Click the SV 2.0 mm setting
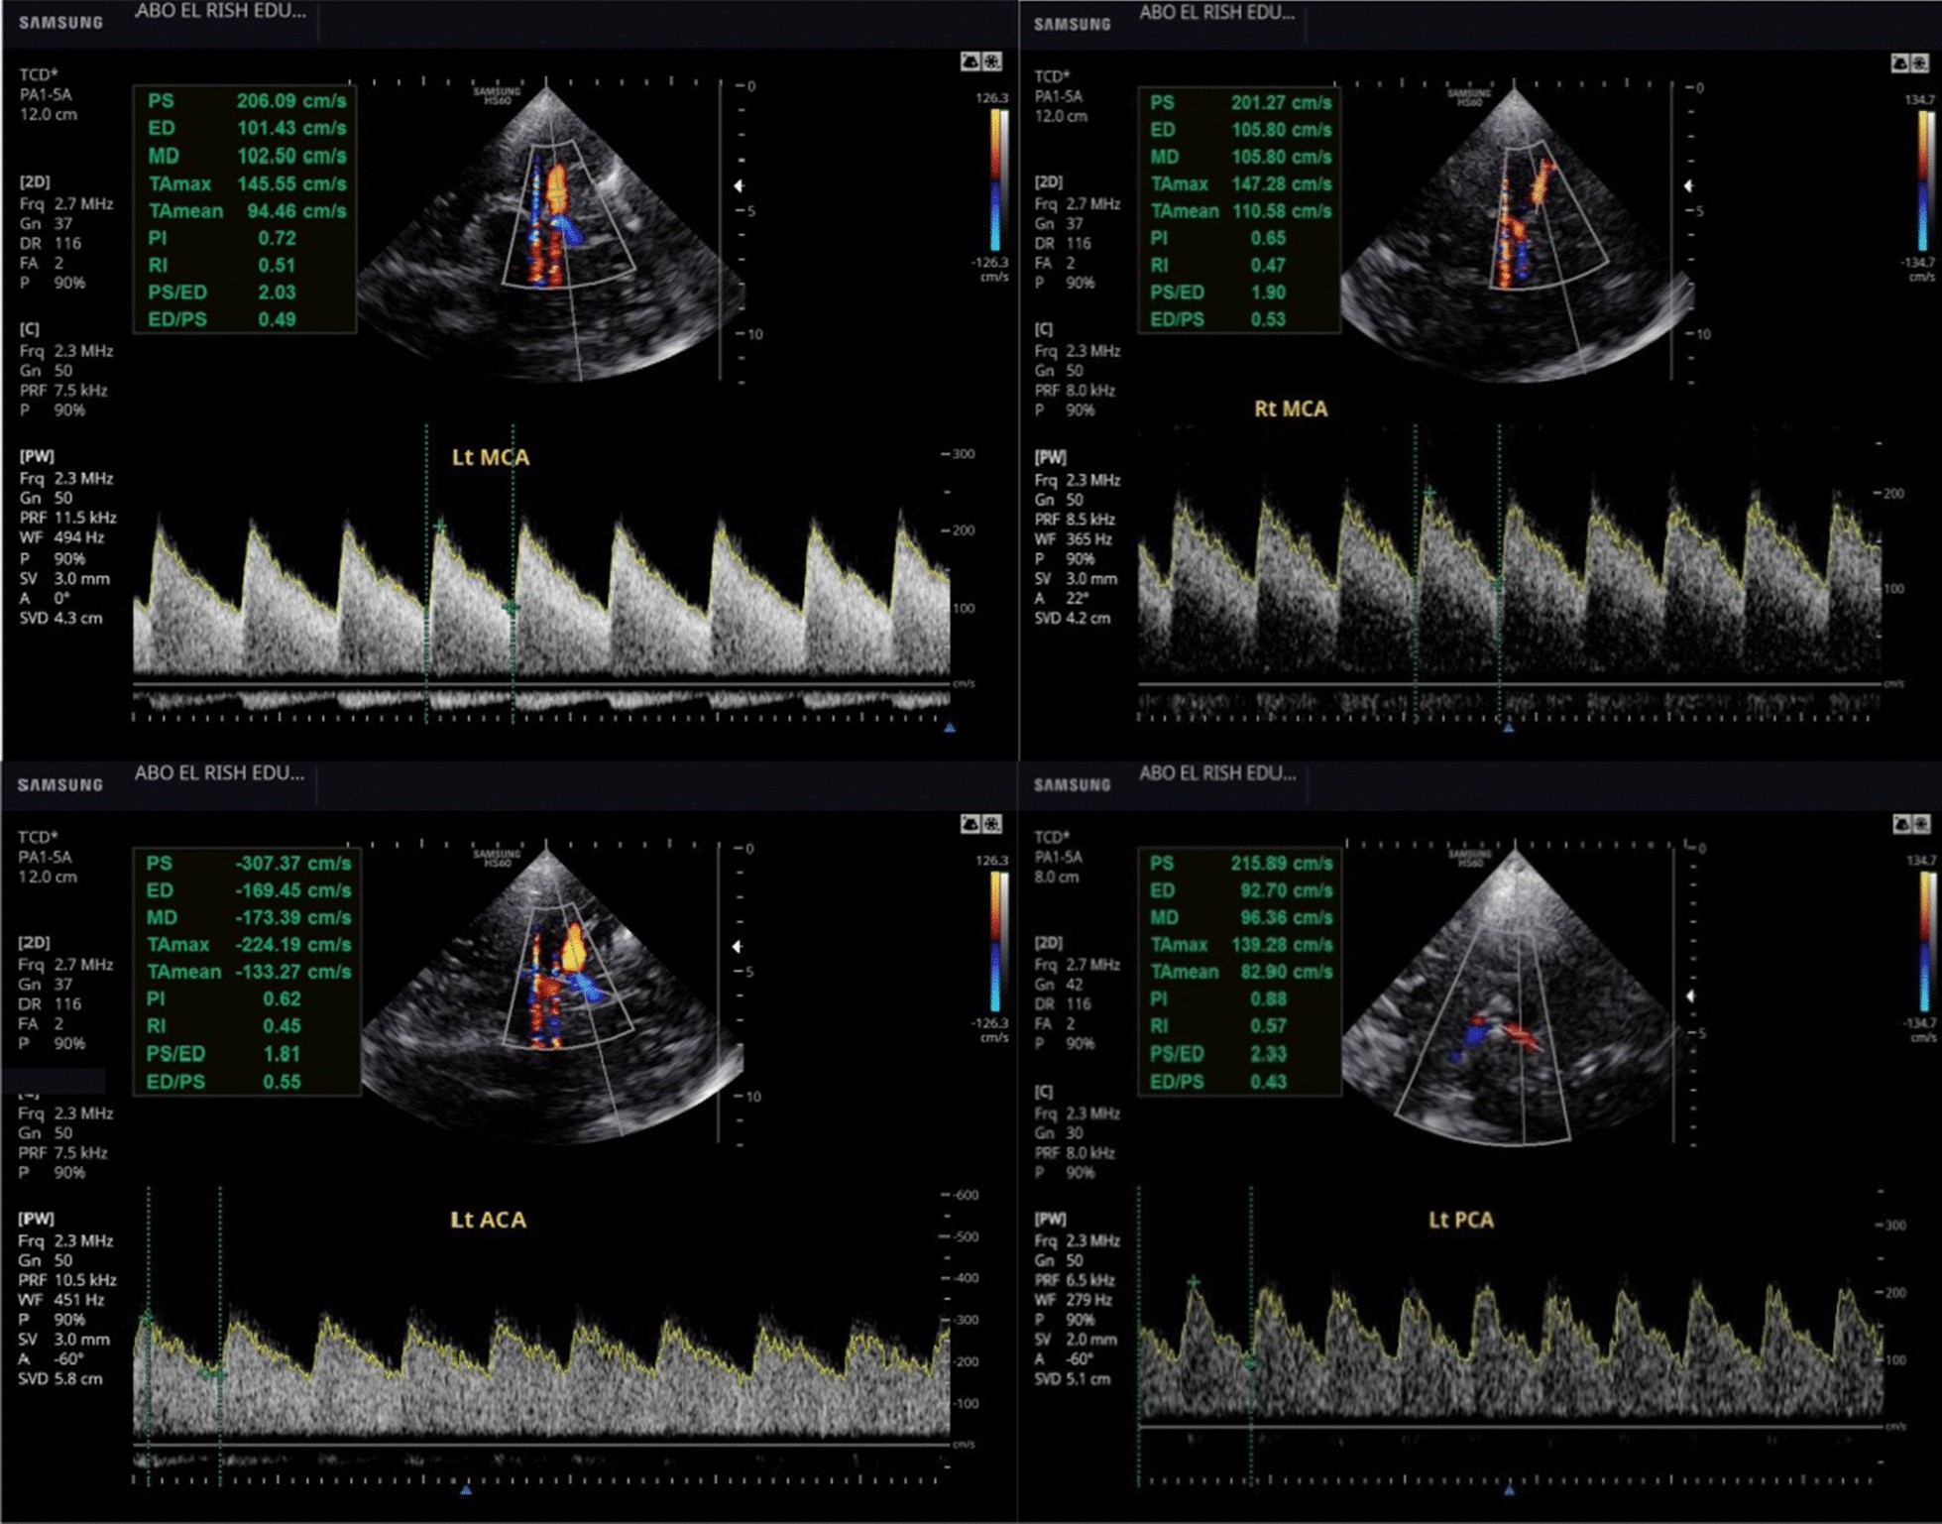The image size is (1942, 1524). point(1075,1340)
